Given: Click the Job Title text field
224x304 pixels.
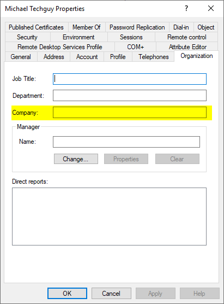Looking at the screenshot, I should tap(130, 79).
